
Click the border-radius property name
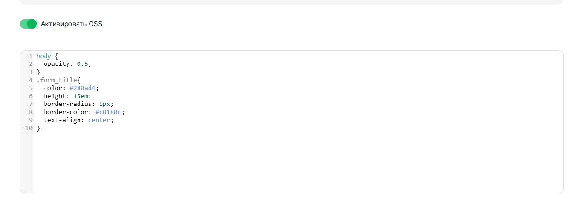(x=69, y=105)
